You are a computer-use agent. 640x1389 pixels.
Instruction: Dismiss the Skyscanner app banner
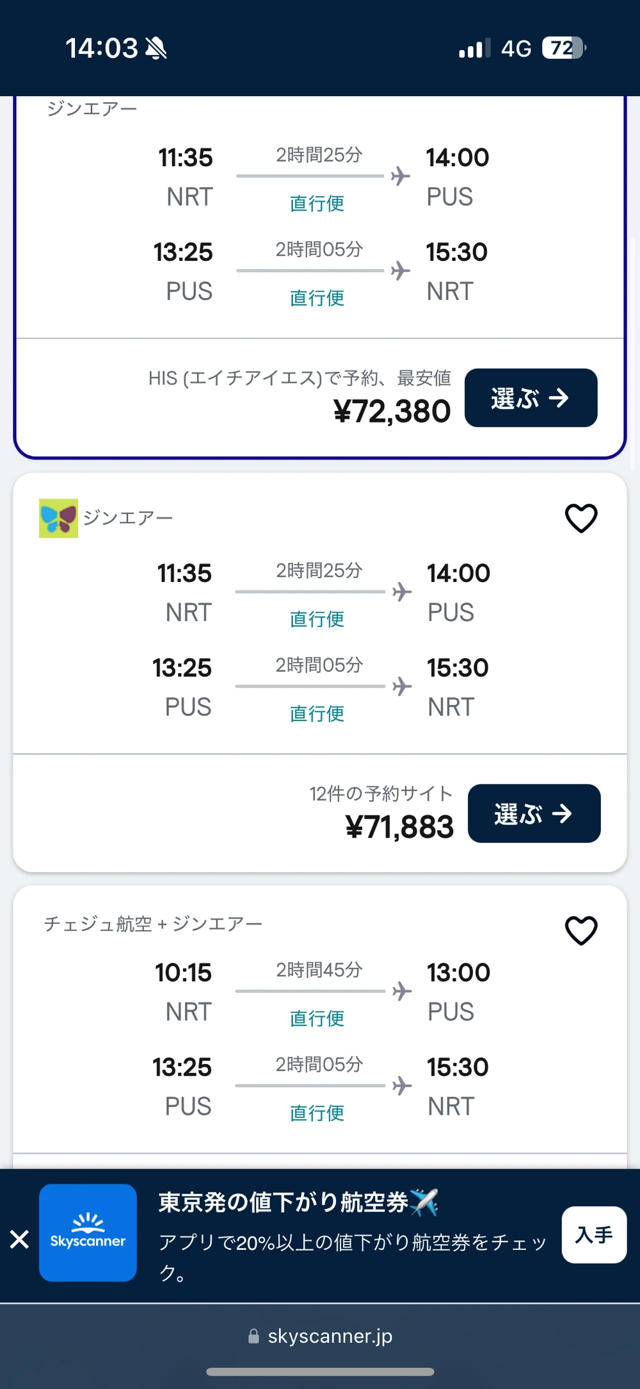pos(20,1239)
